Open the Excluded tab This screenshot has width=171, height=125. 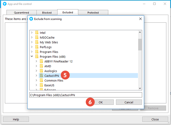point(68,12)
